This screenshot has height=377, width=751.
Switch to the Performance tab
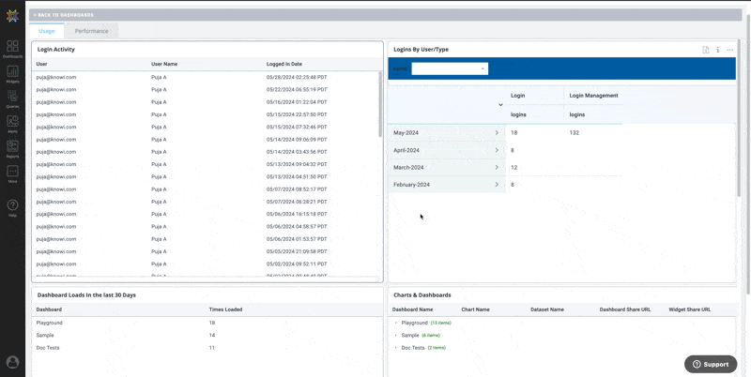tap(92, 31)
